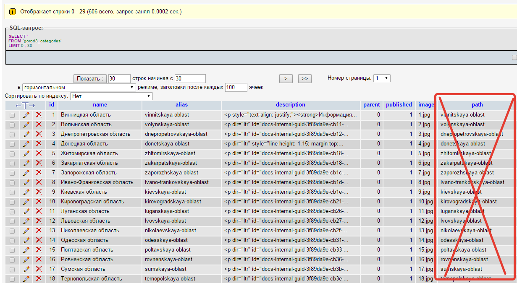The width and height of the screenshot is (517, 283).
Task: Click the table name gorod3_categories in SQL query
Action: coord(42,41)
